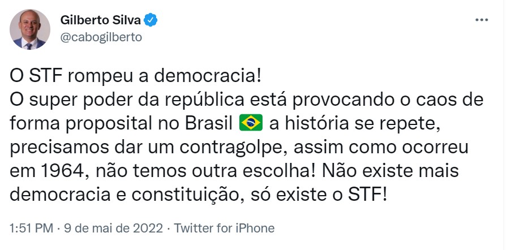Click the 1:51 PM timestamp
The image size is (520, 250).
(x=31, y=228)
